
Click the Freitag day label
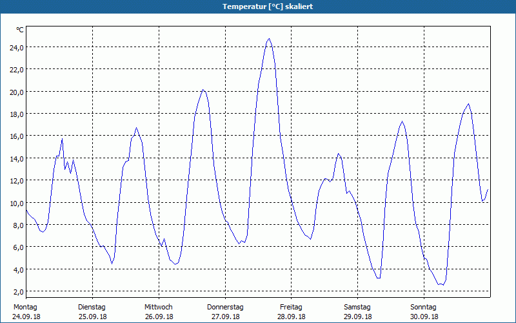click(291, 307)
